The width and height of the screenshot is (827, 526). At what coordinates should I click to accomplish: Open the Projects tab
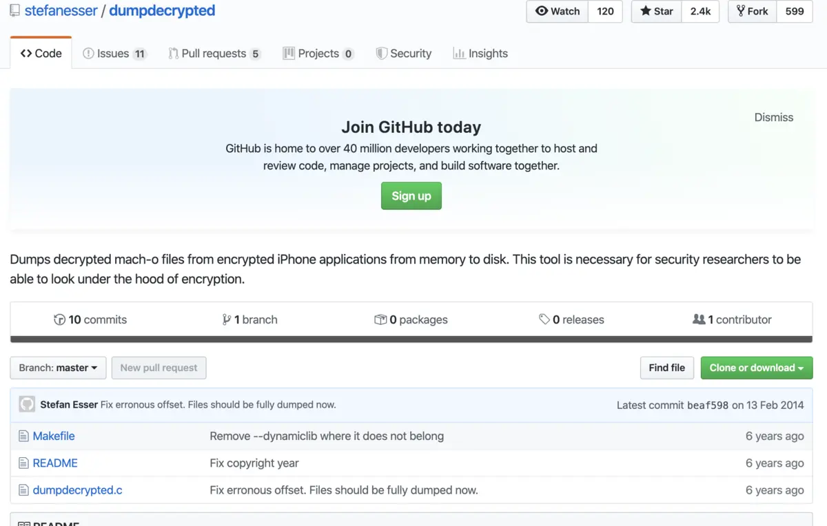point(318,53)
